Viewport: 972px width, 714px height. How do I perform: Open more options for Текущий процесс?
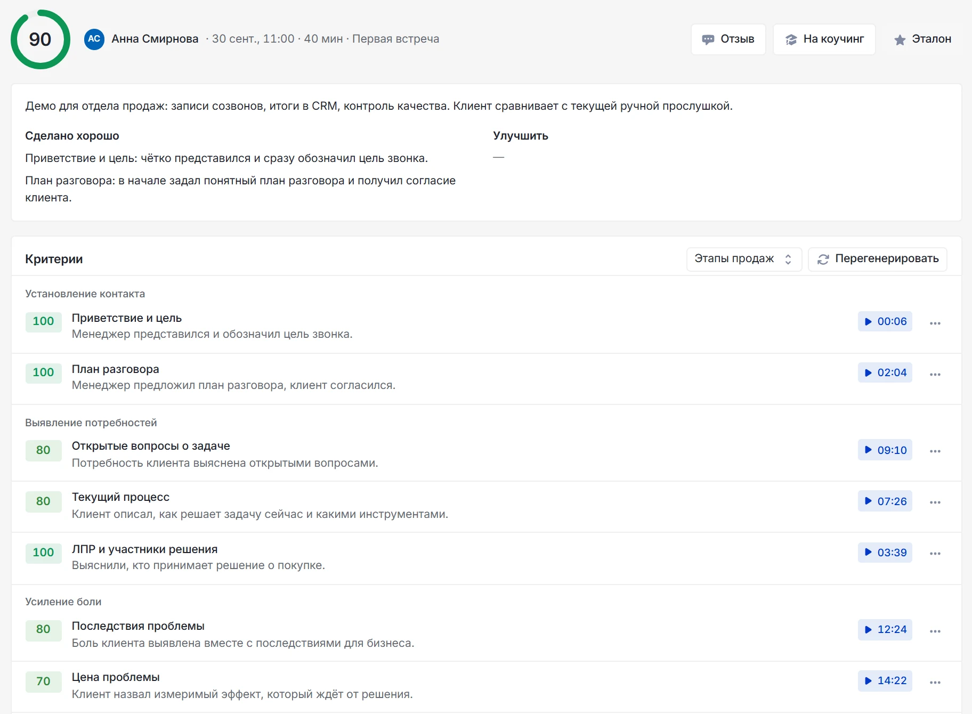(x=935, y=502)
